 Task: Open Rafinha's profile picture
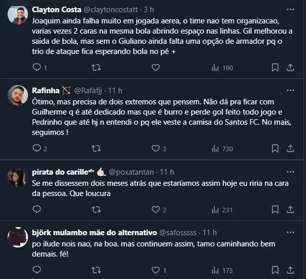coord(18,95)
